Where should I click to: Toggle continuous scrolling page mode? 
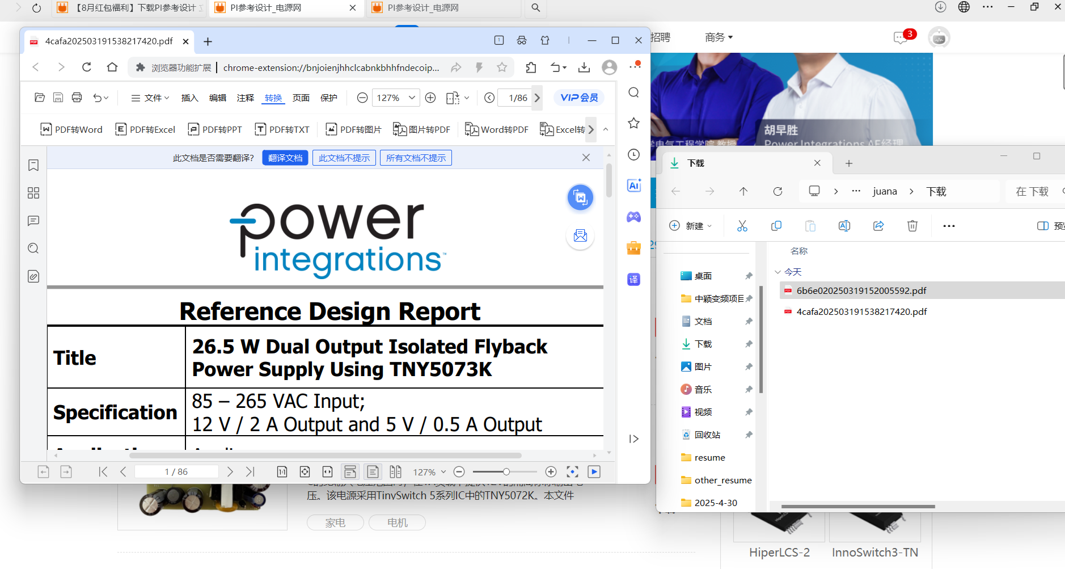[350, 471]
